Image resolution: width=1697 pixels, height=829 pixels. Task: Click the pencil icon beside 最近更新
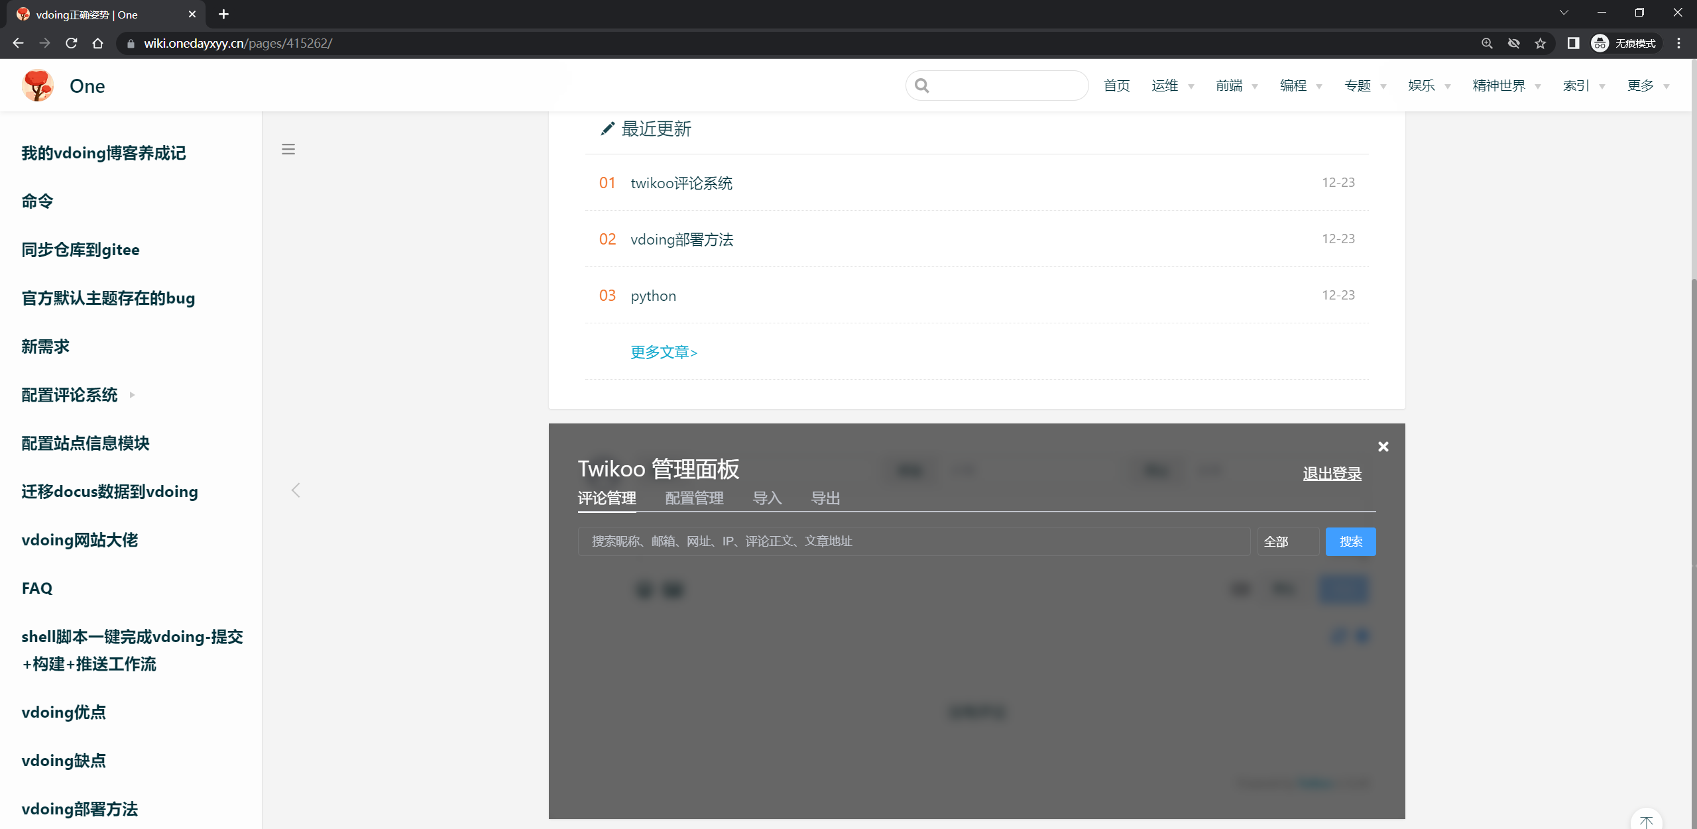click(607, 129)
